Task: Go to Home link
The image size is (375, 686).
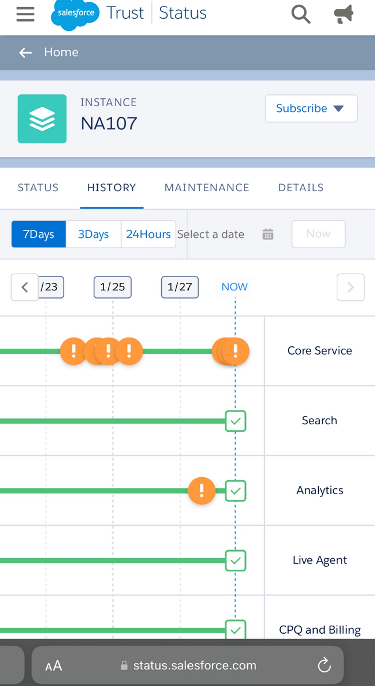Action: [x=61, y=52]
